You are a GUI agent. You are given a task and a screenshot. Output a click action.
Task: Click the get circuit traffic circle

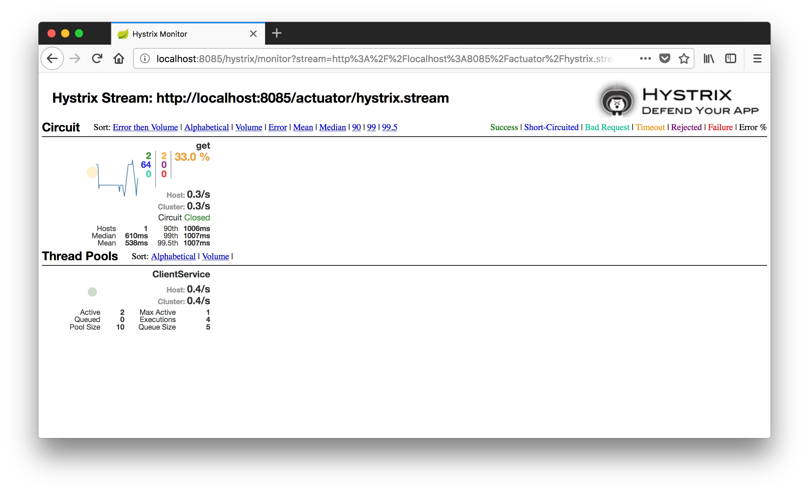click(92, 172)
